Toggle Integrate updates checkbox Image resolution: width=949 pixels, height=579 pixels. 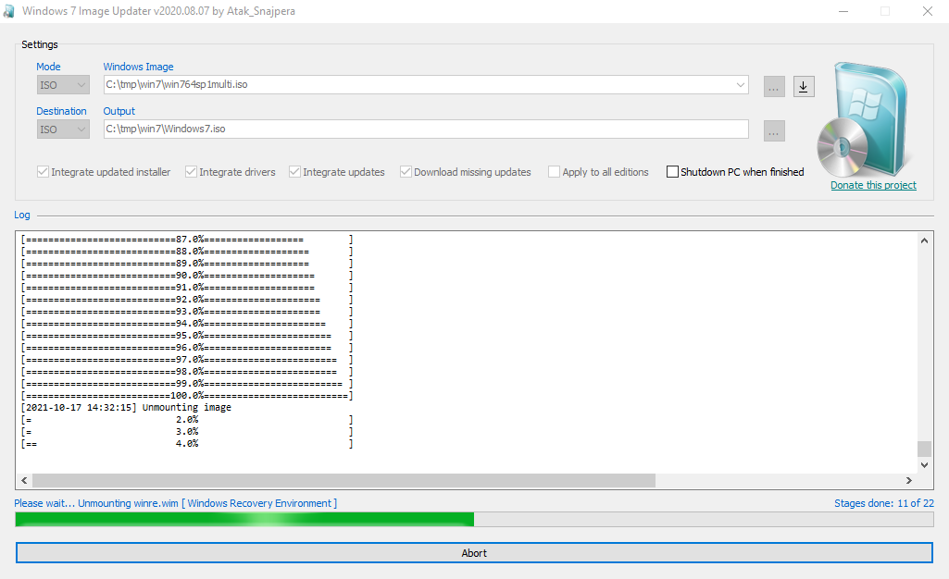[x=294, y=172]
